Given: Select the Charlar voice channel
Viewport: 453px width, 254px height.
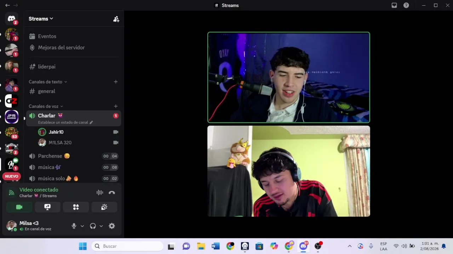Looking at the screenshot, I should click(74, 119).
